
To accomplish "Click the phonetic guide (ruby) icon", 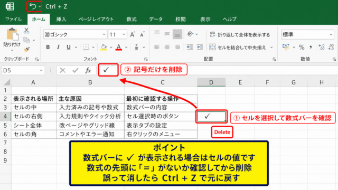I will [136, 47].
